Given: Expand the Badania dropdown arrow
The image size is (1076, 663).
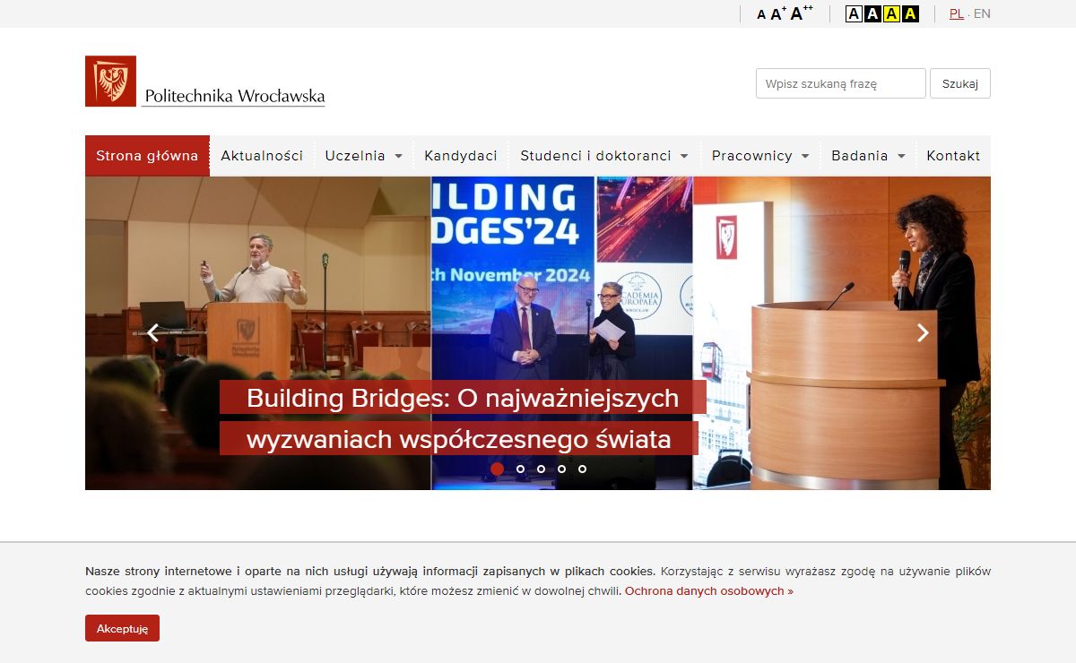Looking at the screenshot, I should click(x=901, y=157).
